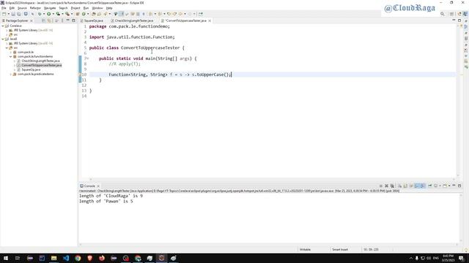The width and height of the screenshot is (469, 263).
Task: Toggle Word Wrap in Console toolbar
Action: coord(411,186)
